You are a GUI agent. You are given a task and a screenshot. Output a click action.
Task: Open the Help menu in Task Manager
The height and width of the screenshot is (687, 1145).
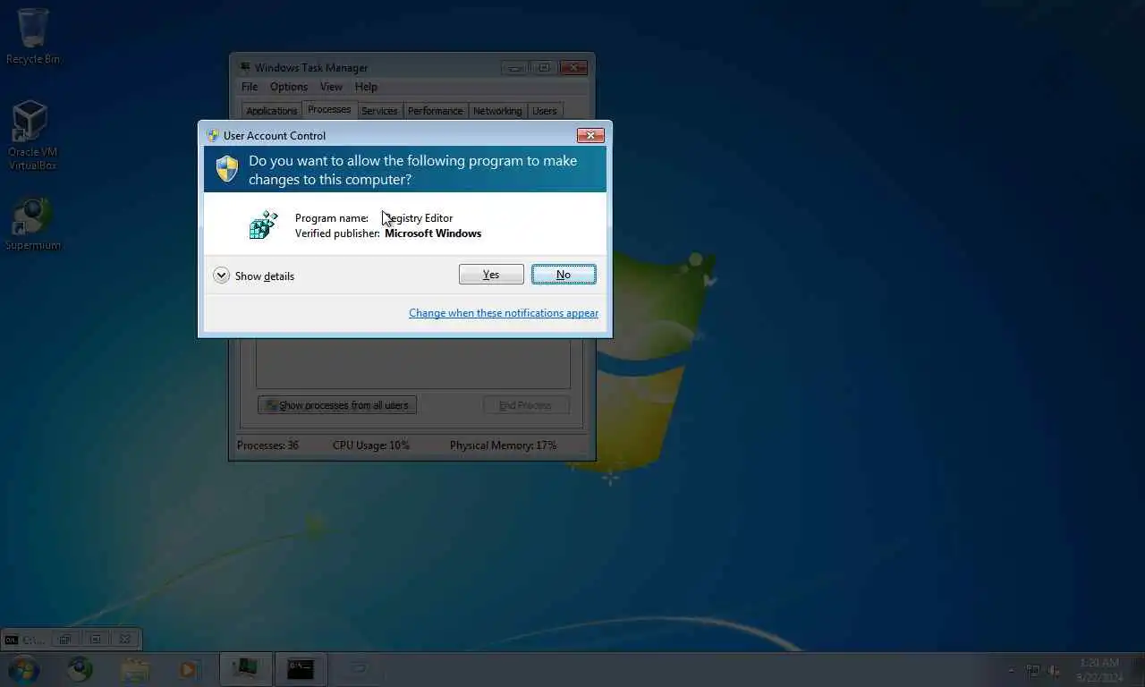click(366, 87)
